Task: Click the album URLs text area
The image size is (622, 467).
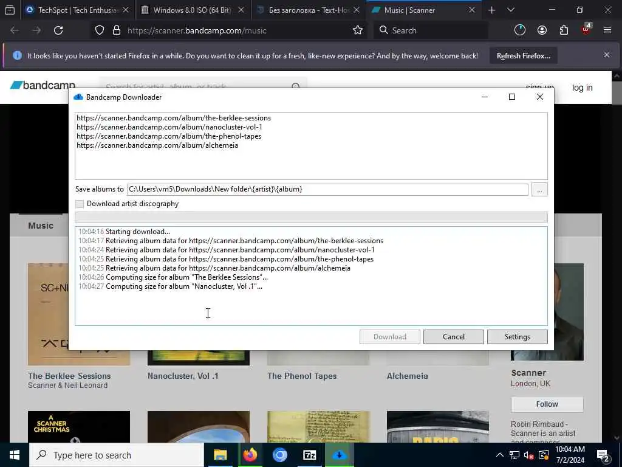Action: click(x=311, y=146)
